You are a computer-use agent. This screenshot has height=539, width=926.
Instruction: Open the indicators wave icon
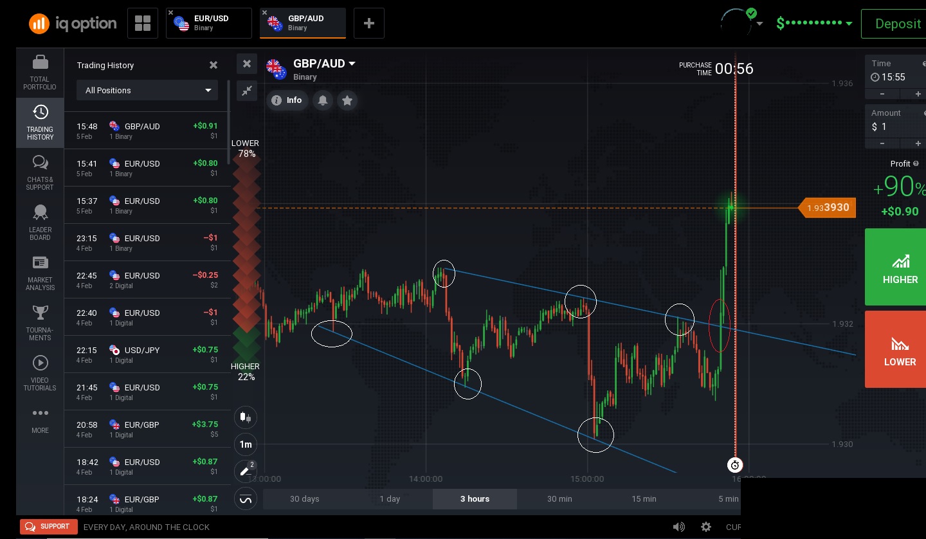[x=246, y=498]
